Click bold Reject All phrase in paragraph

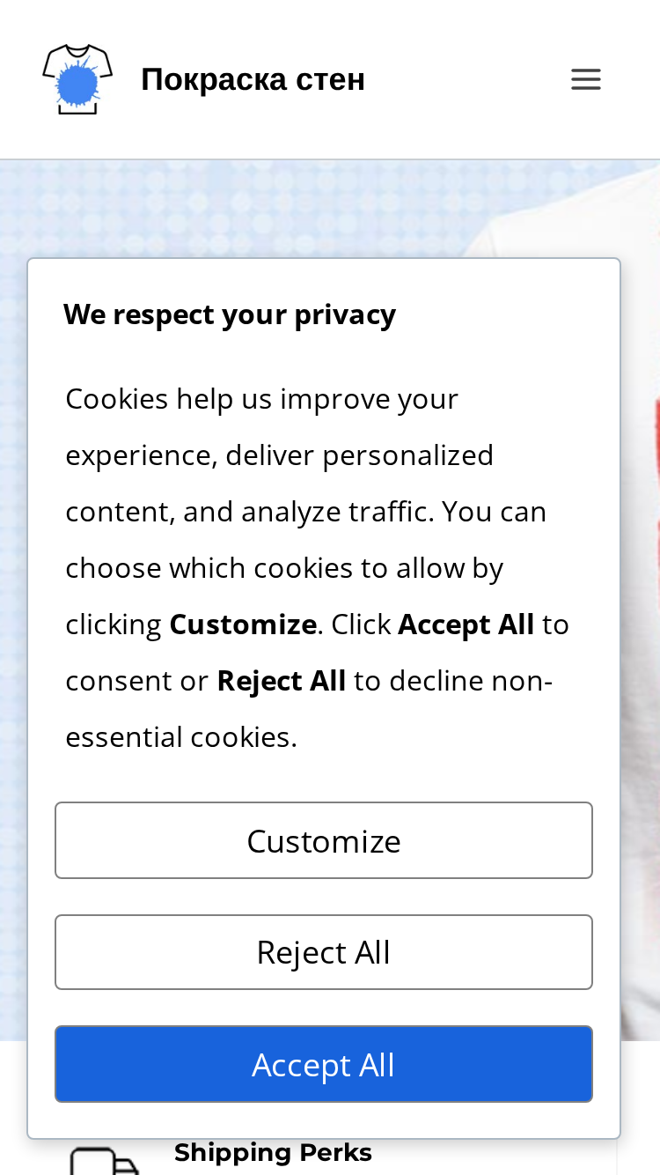tap(282, 681)
